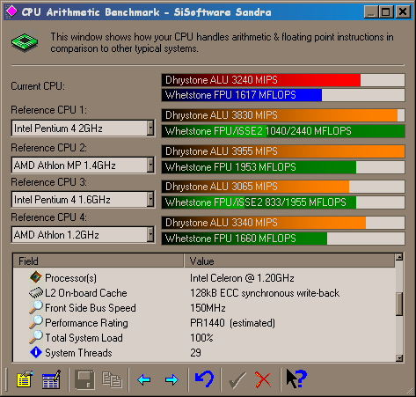Select the AMD Athlon MP 1.4GHz combo box

coord(83,165)
